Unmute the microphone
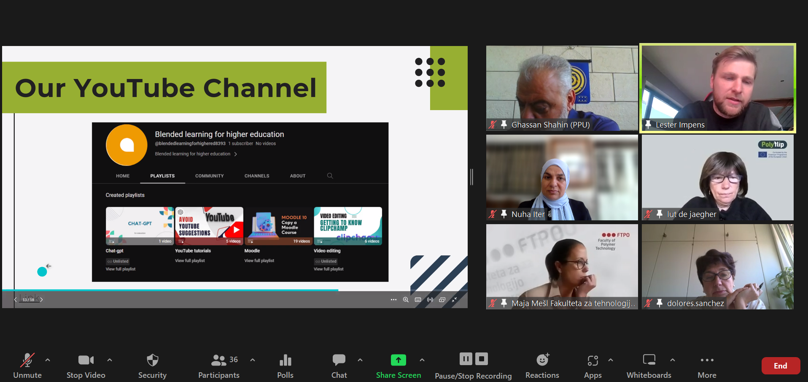Screen dimensions: 808x382 pos(27,366)
